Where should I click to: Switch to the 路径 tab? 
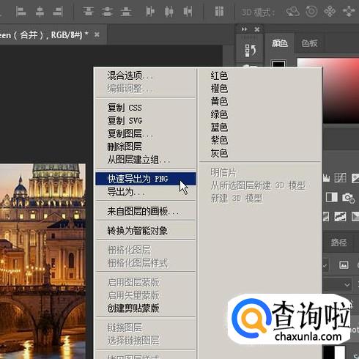338,243
